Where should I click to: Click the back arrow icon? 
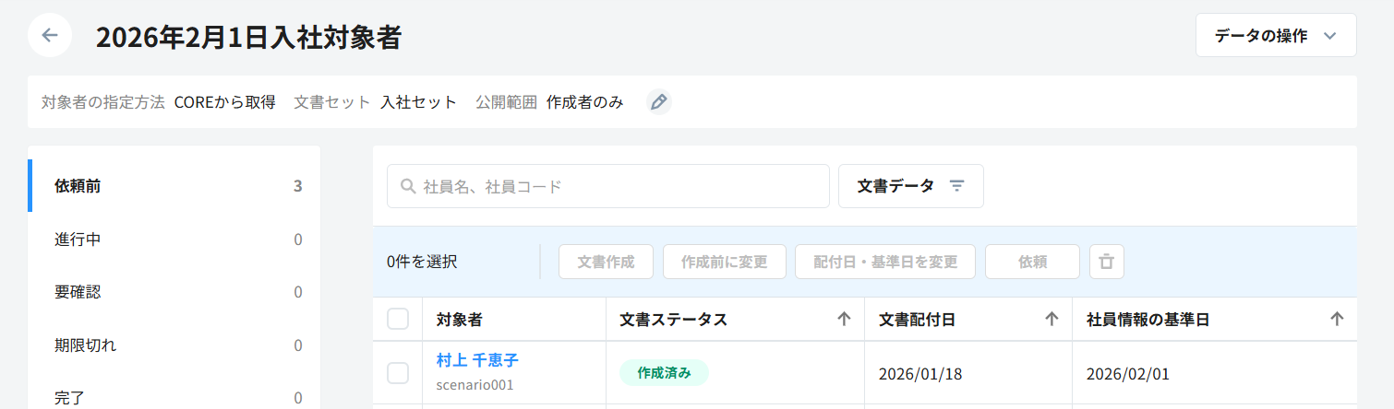[x=50, y=36]
